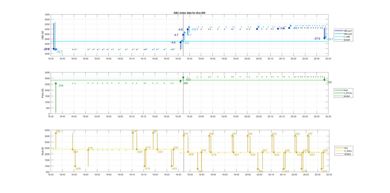390x193 pixels.
Task: Click the '603' roll data label
Action: [274, 134]
